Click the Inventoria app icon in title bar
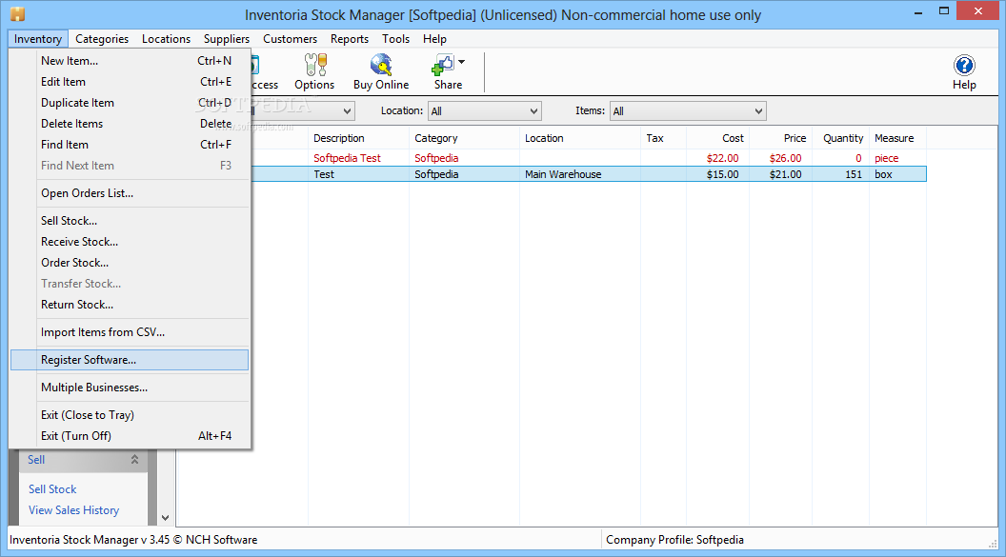1006x557 pixels. (x=17, y=13)
